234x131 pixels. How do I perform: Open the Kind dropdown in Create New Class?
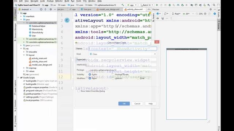pyautogui.click(x=123, y=54)
